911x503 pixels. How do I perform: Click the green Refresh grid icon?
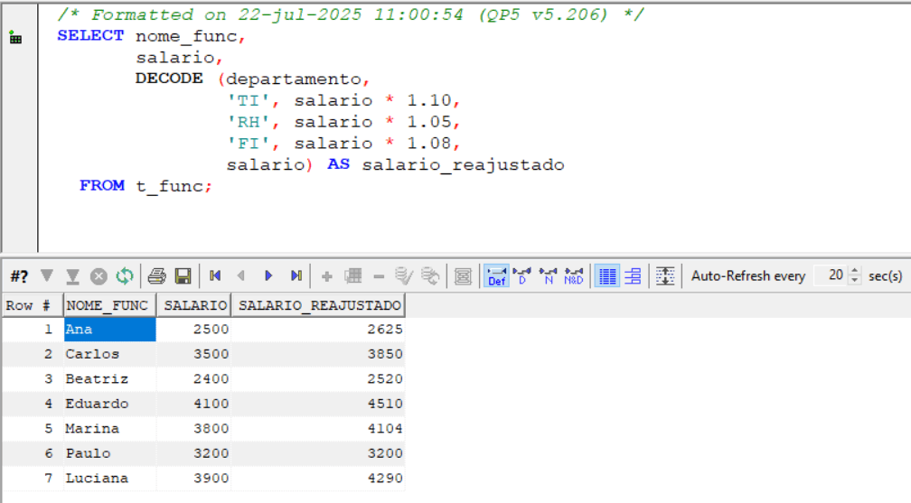pyautogui.click(x=125, y=276)
